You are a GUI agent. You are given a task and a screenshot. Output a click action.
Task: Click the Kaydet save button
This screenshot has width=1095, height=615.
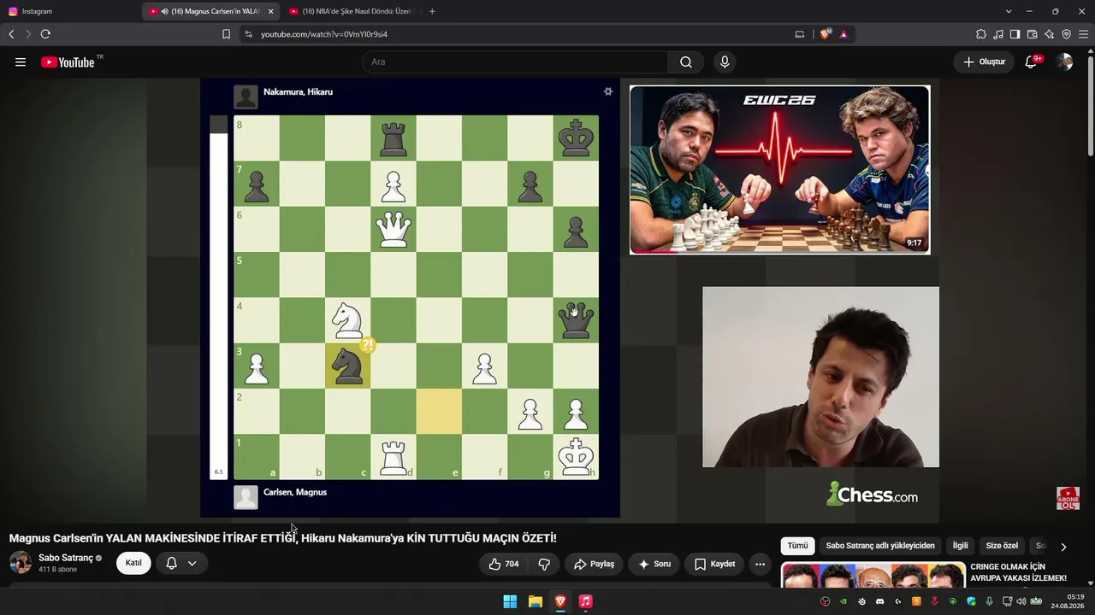point(714,564)
